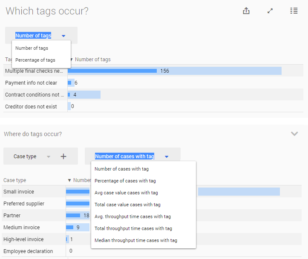Screen dimensions: 308x259
Task: Add a dimension with plus icon
Action: point(63,157)
